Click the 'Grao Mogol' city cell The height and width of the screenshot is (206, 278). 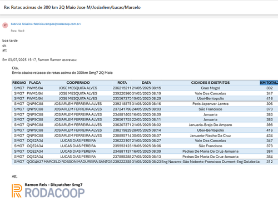coord(210,88)
